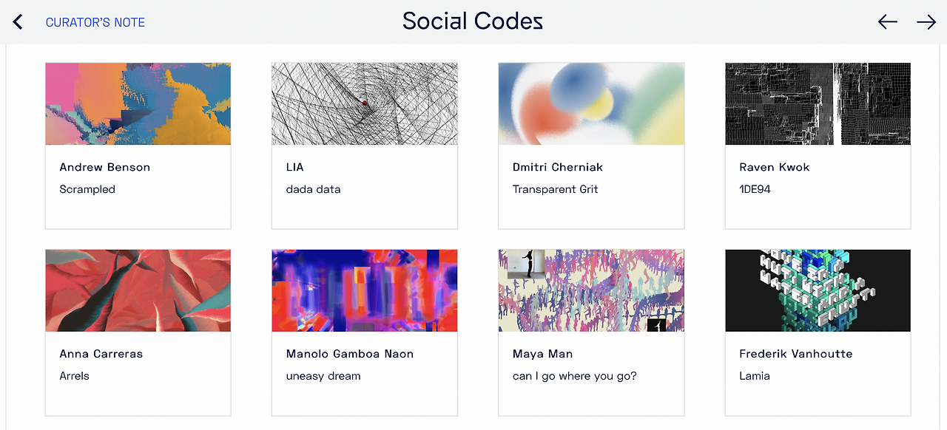947x430 pixels.
Task: Select the title "can I go where you go?"
Action: pyautogui.click(x=574, y=376)
